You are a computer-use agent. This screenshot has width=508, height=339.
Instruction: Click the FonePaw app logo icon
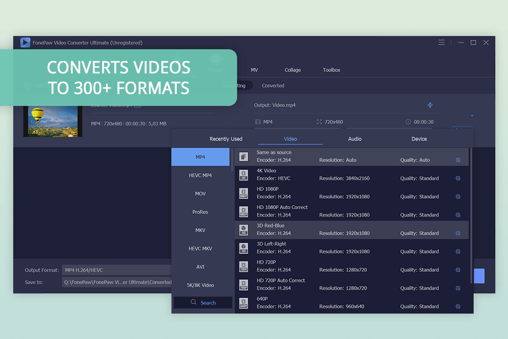click(x=25, y=42)
